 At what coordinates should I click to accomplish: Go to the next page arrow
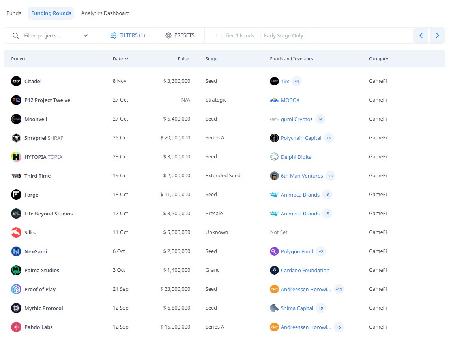click(438, 35)
